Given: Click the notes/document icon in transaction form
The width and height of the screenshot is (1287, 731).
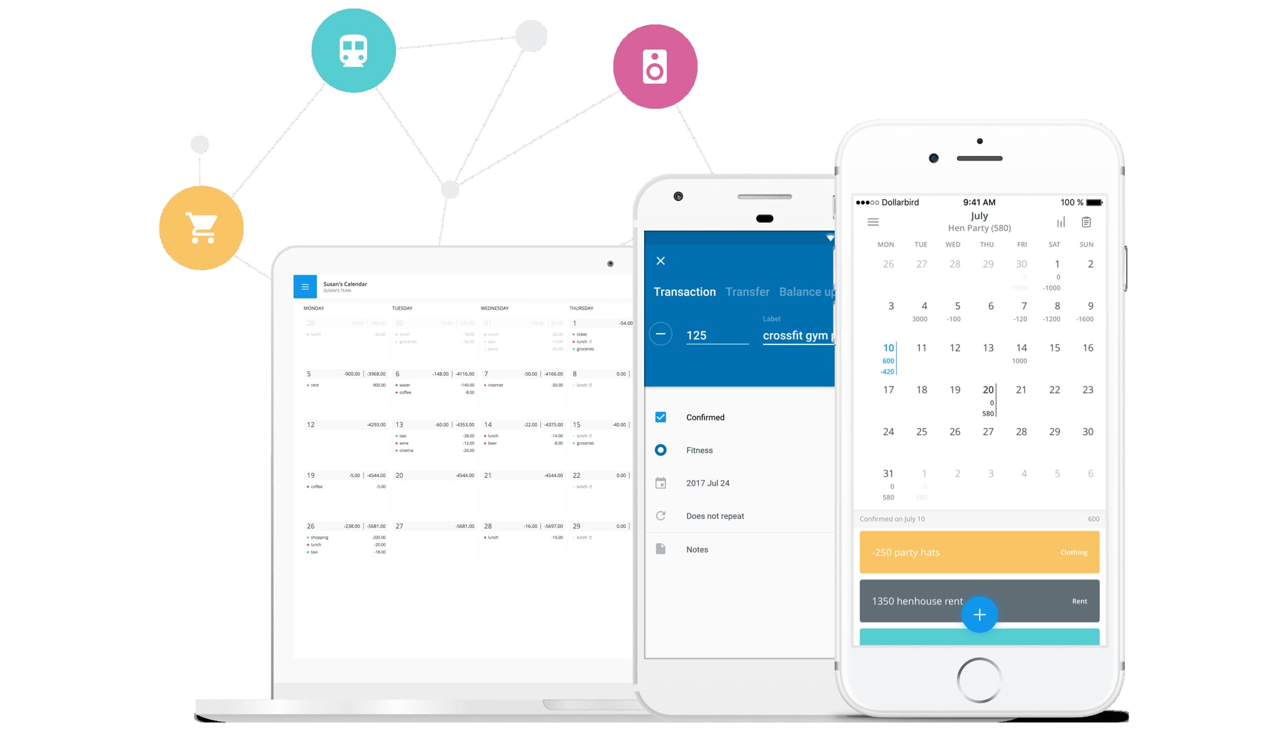Looking at the screenshot, I should (660, 549).
